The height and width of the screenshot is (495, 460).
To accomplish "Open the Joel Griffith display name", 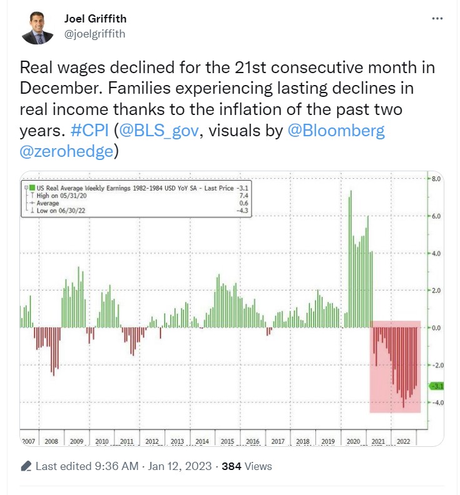I will pyautogui.click(x=95, y=19).
